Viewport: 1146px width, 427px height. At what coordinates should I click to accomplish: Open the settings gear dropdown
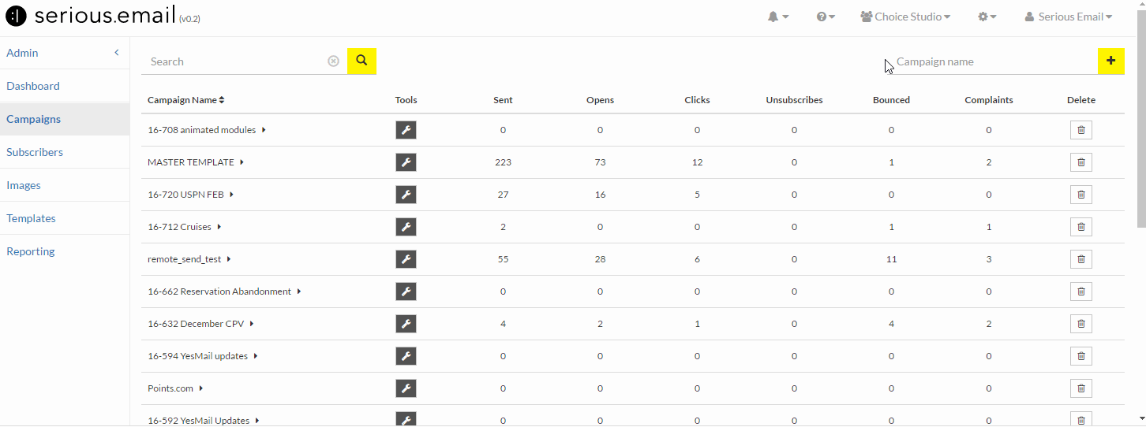987,17
